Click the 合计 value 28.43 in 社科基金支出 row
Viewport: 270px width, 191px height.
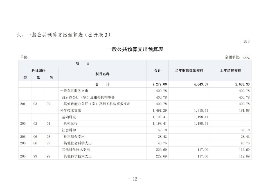pos(162,137)
